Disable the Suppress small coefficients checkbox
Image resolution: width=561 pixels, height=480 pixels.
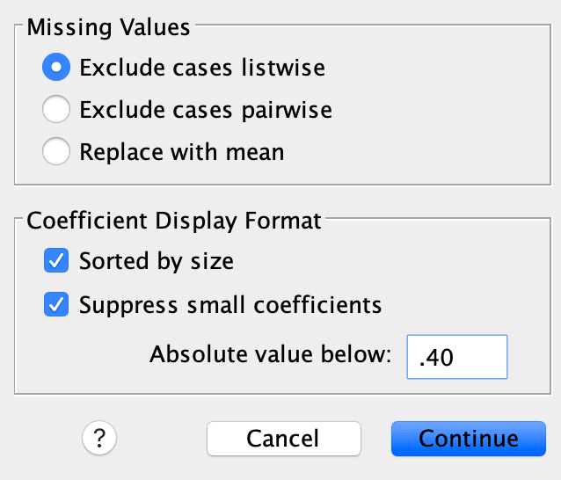point(56,304)
